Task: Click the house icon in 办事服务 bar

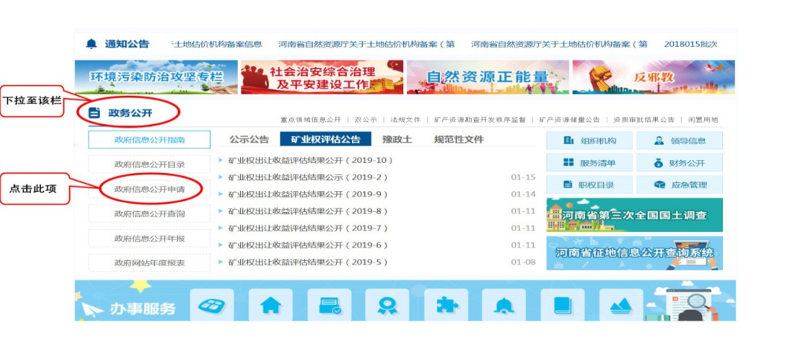Action: pyautogui.click(x=270, y=305)
